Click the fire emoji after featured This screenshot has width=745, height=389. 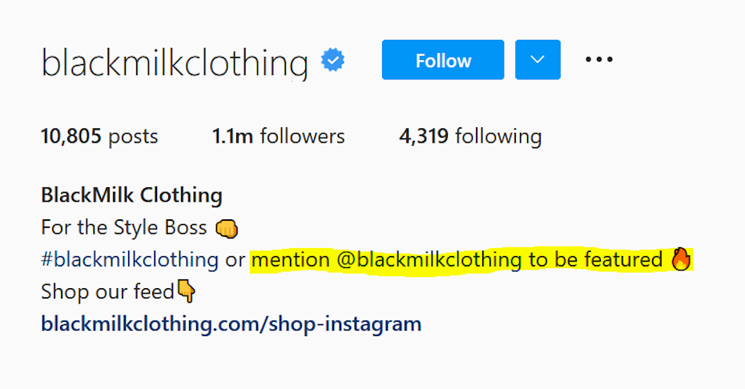point(681,259)
